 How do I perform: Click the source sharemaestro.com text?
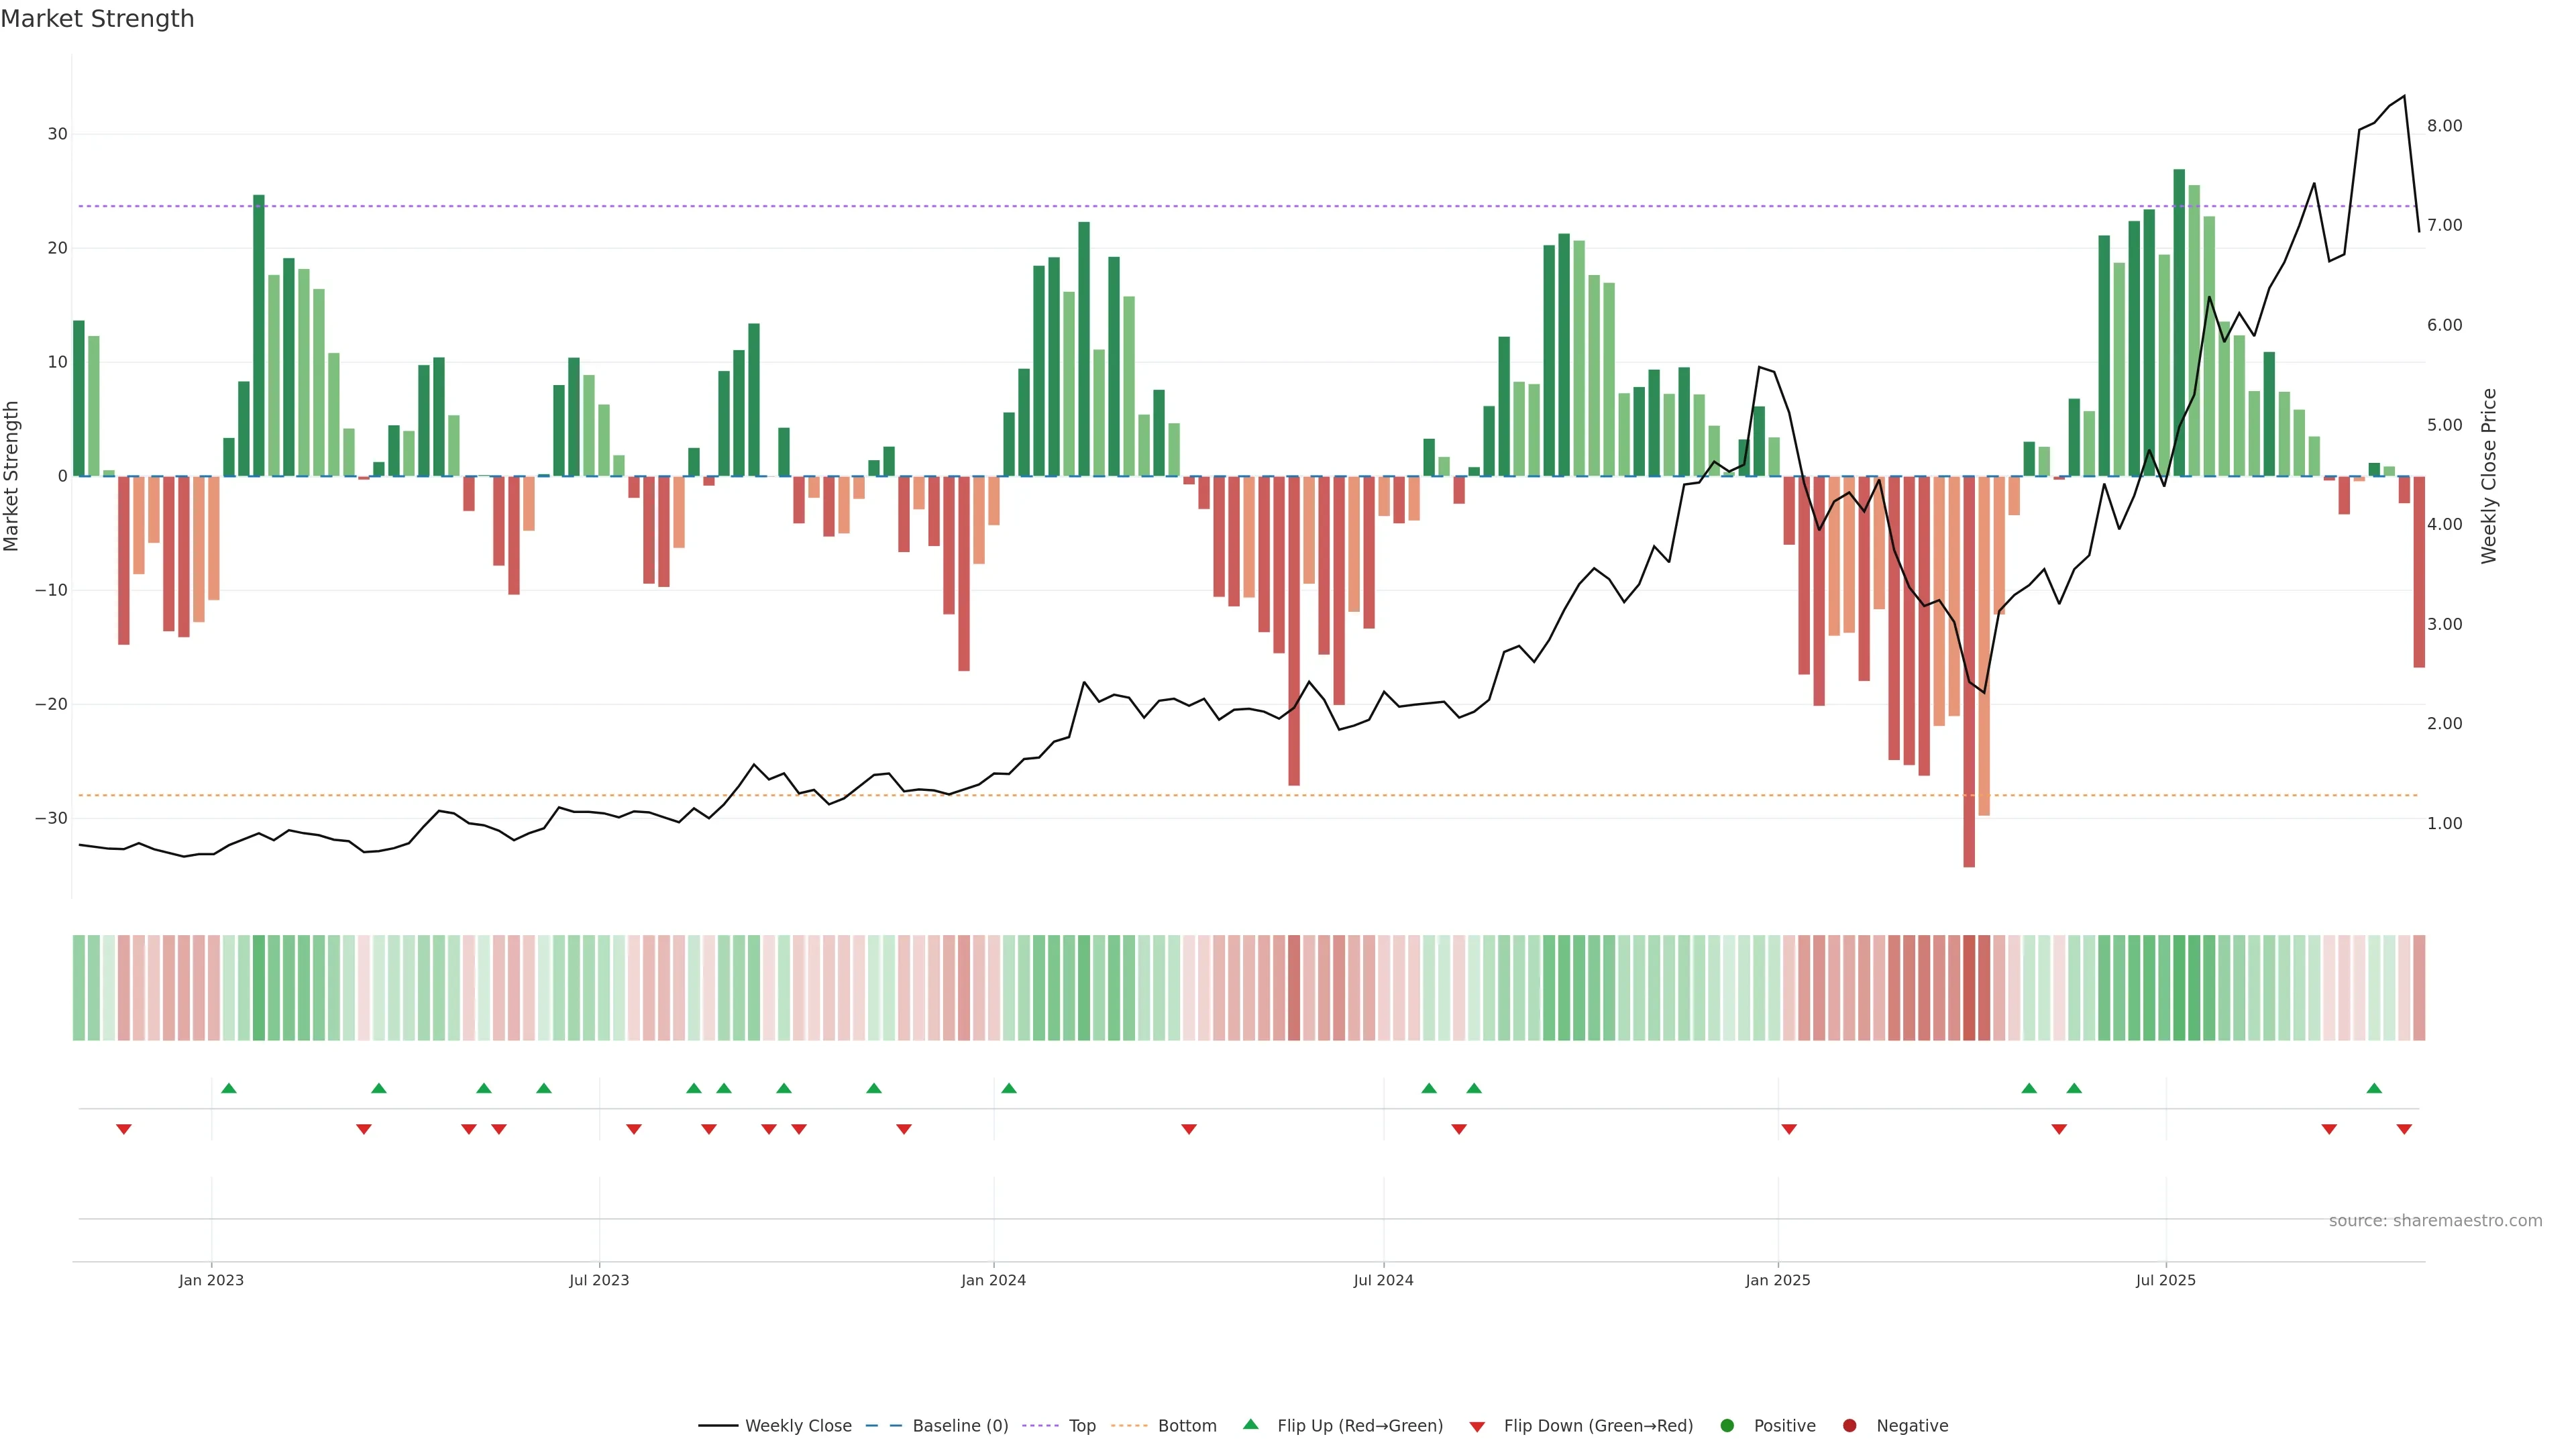(2435, 1221)
